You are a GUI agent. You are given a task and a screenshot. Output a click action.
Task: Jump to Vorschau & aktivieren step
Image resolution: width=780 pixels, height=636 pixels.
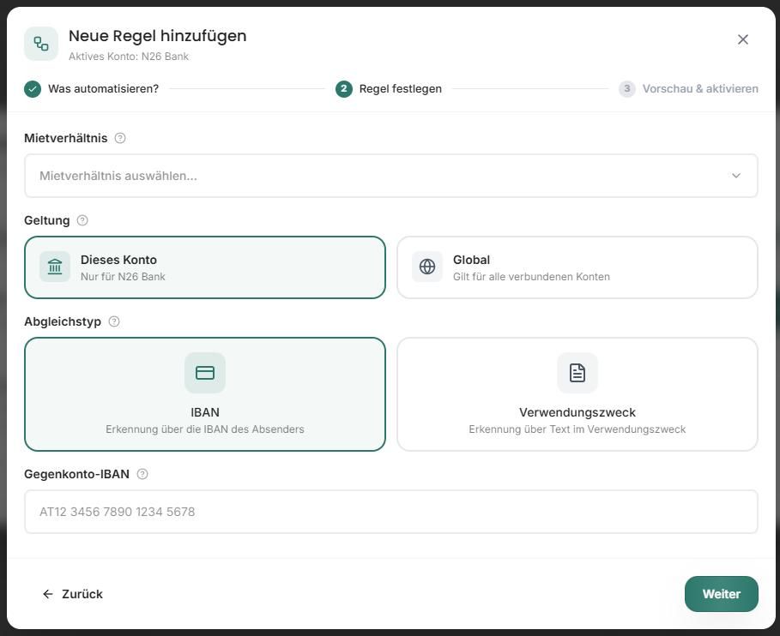[x=688, y=89]
